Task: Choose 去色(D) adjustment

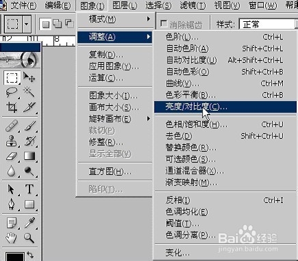Action: tap(226, 136)
